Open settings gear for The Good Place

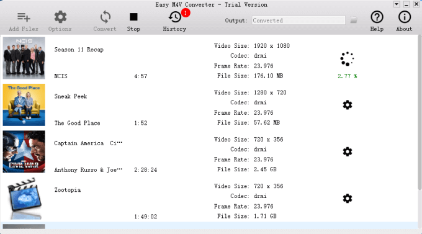(348, 105)
